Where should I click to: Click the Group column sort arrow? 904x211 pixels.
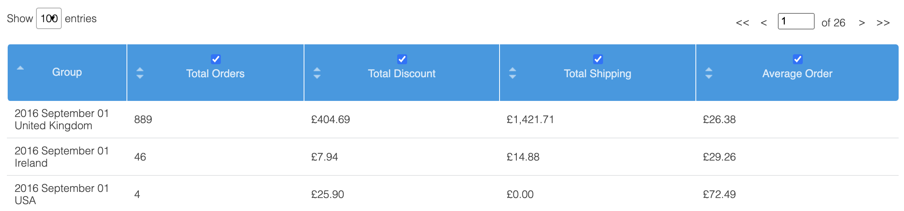[20, 68]
